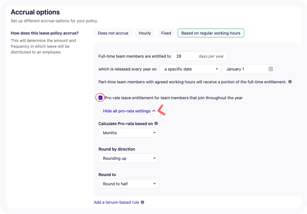Open the calendar icon beside January 1

pyautogui.click(x=271, y=69)
